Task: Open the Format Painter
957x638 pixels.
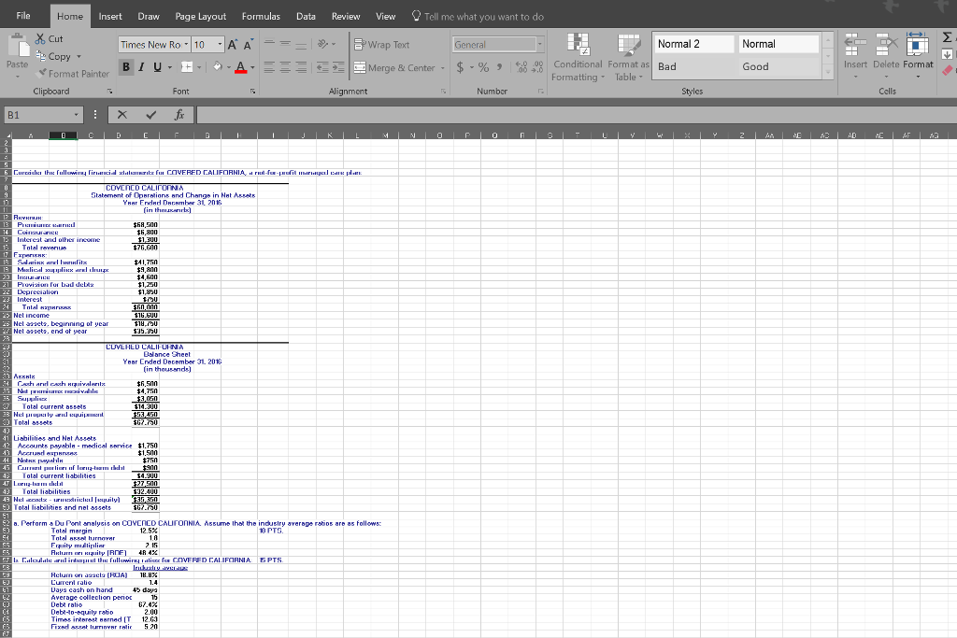Action: point(73,74)
